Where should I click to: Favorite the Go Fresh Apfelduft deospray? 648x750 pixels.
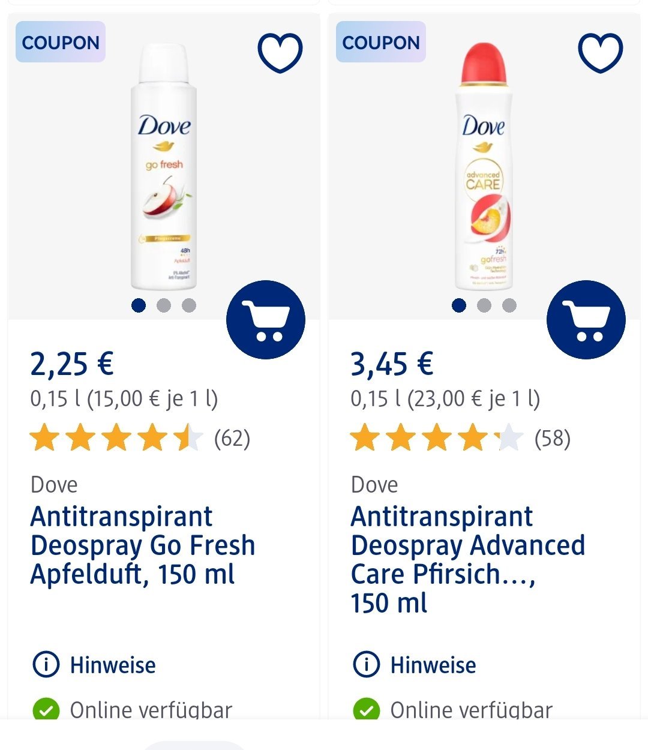(x=280, y=53)
